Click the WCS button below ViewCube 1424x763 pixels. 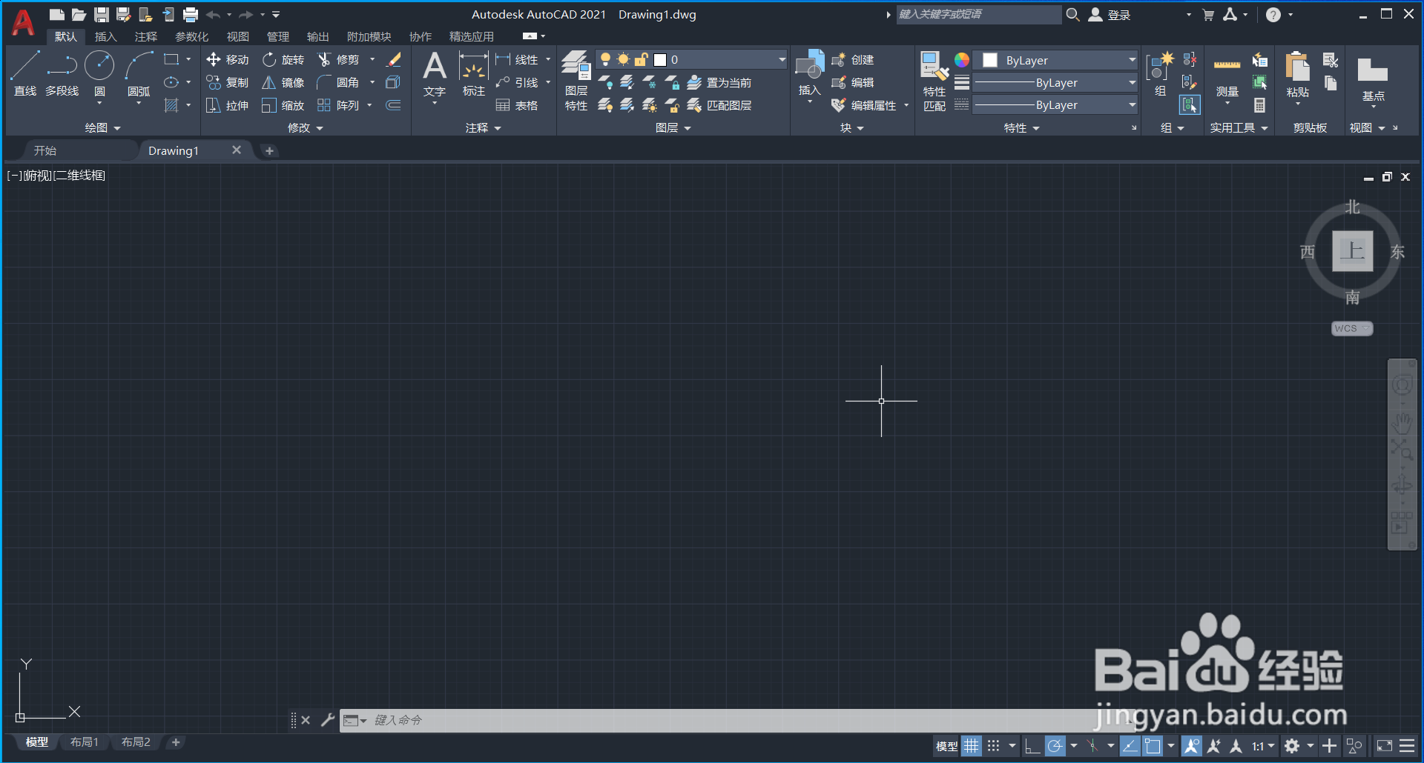pos(1352,328)
